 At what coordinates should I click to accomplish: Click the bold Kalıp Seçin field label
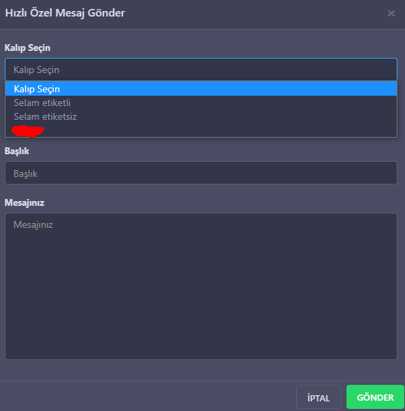28,48
